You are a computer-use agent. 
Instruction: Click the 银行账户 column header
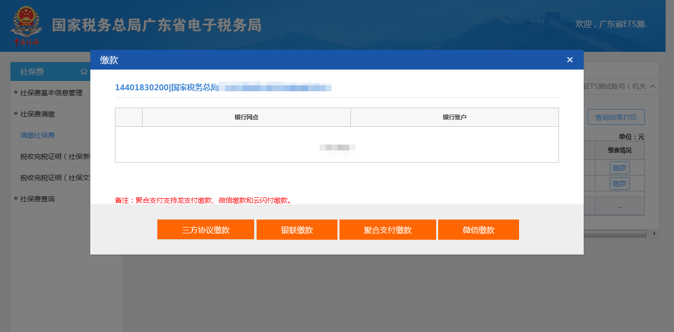(454, 117)
